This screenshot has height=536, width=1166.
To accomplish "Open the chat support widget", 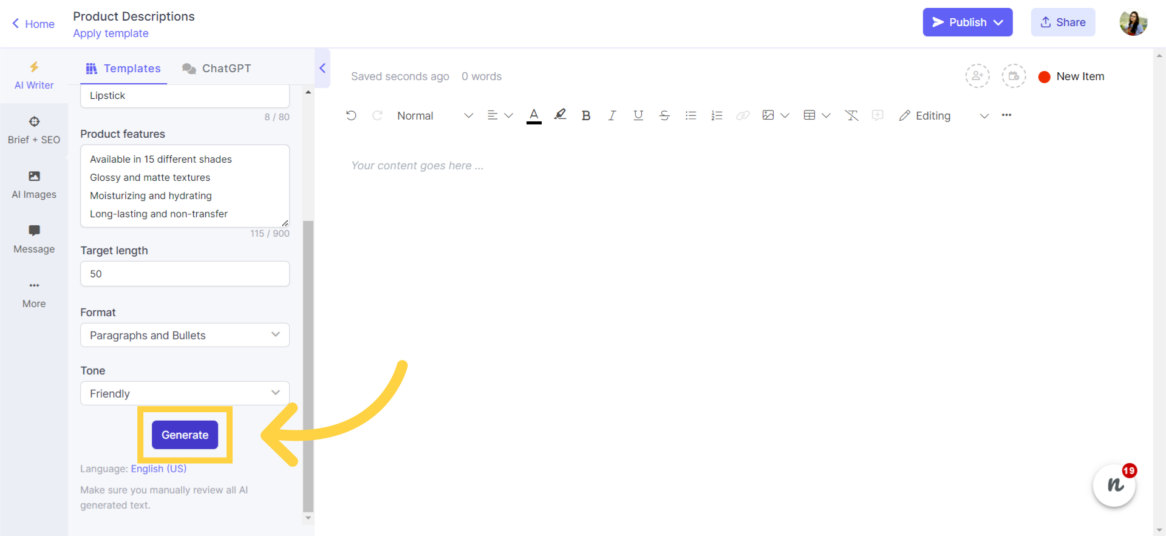I will [x=1114, y=485].
